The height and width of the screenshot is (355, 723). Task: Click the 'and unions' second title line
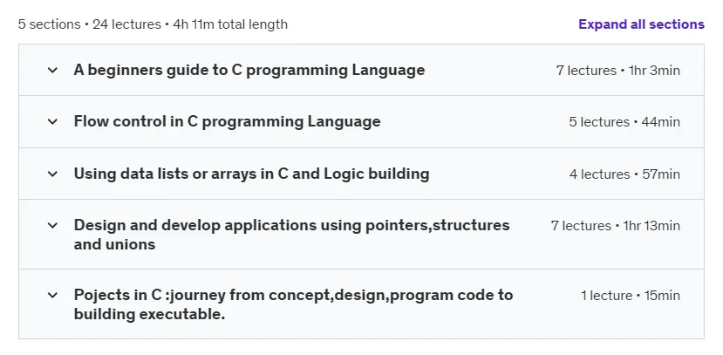coord(114,244)
